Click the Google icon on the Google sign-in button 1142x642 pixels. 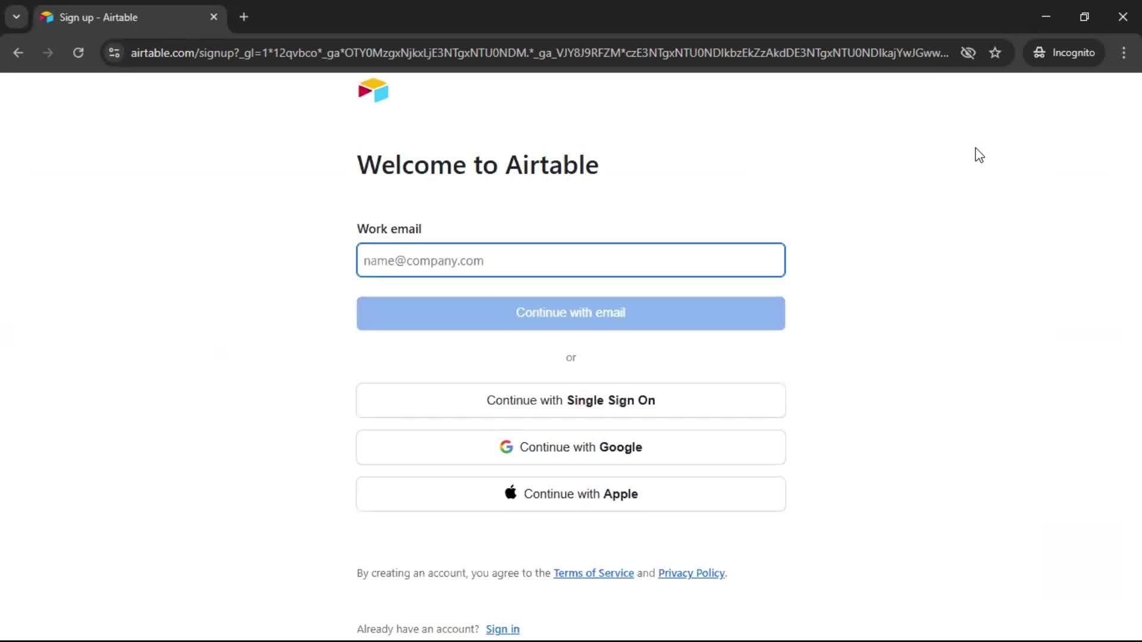(507, 447)
